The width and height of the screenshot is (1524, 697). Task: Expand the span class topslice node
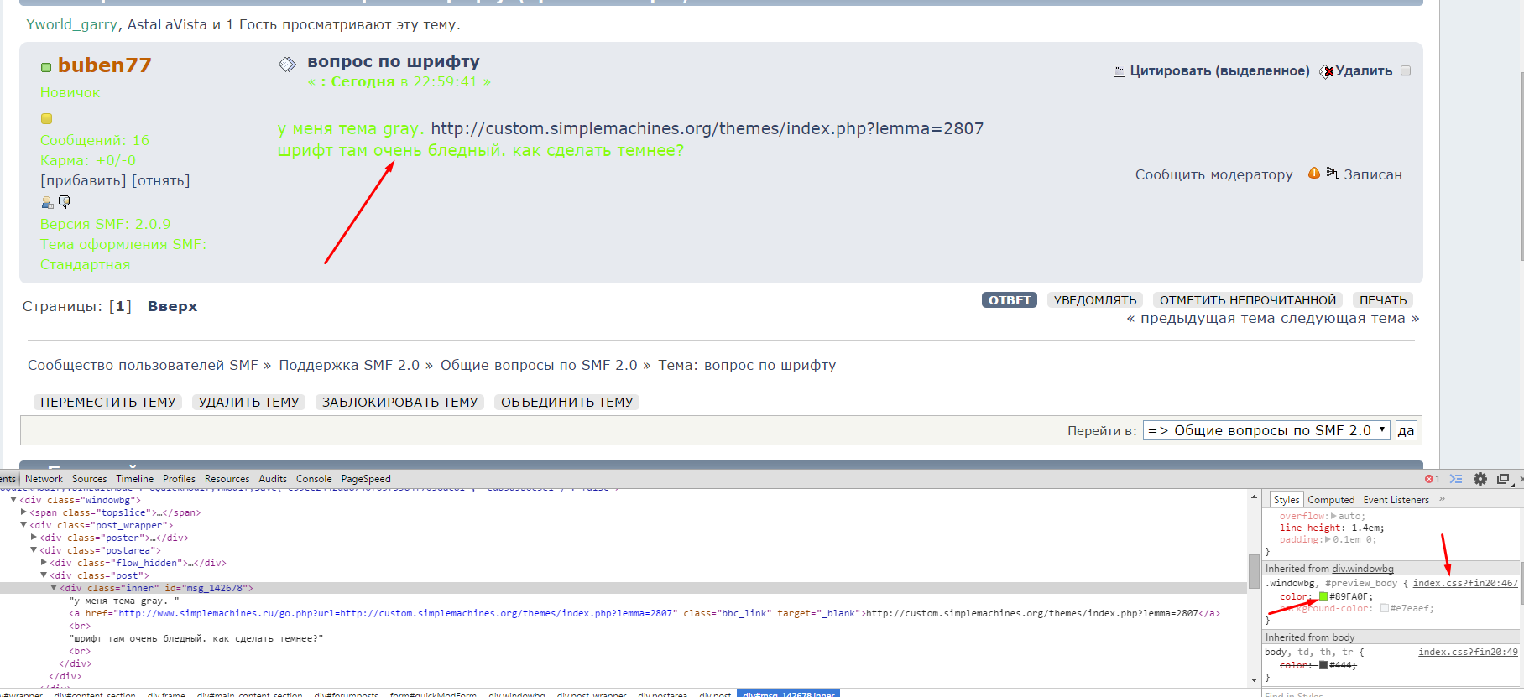click(x=23, y=512)
